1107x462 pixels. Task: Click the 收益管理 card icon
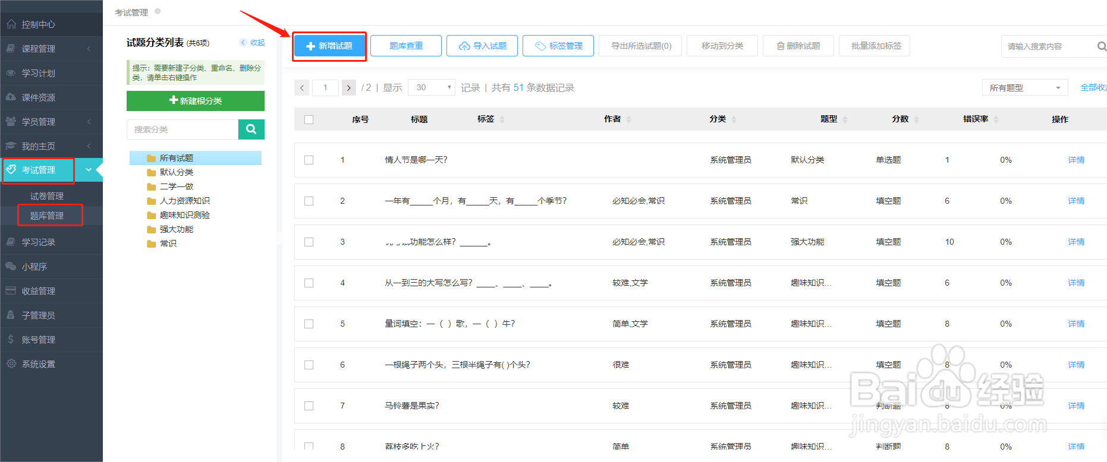(11, 290)
